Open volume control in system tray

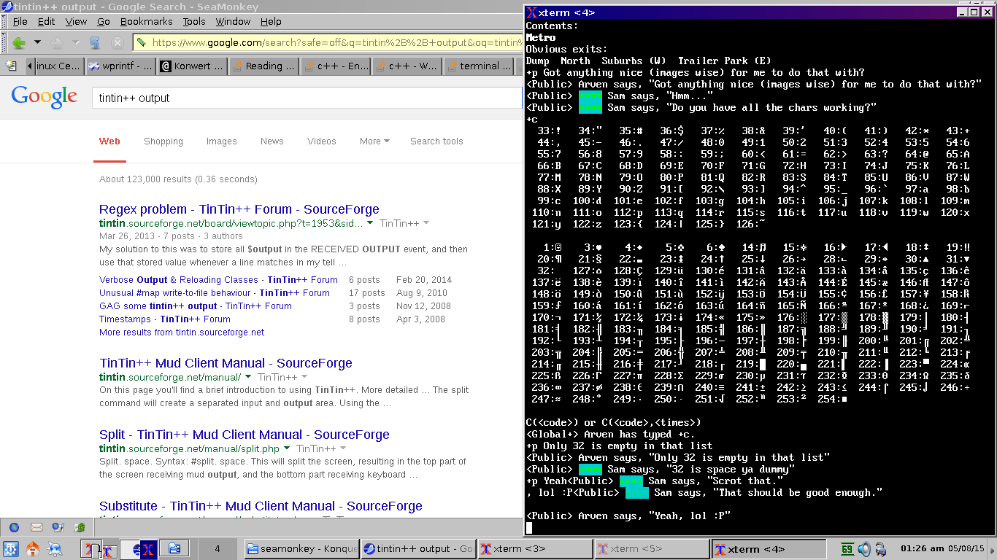click(864, 549)
